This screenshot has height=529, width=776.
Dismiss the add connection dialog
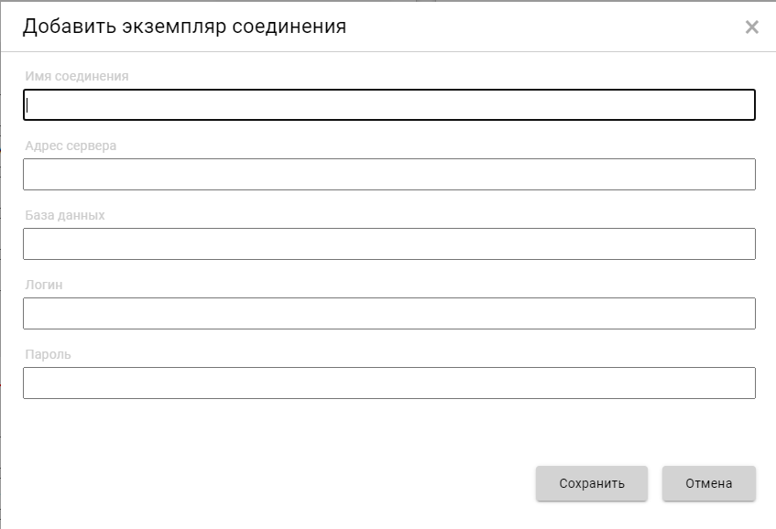click(x=751, y=27)
